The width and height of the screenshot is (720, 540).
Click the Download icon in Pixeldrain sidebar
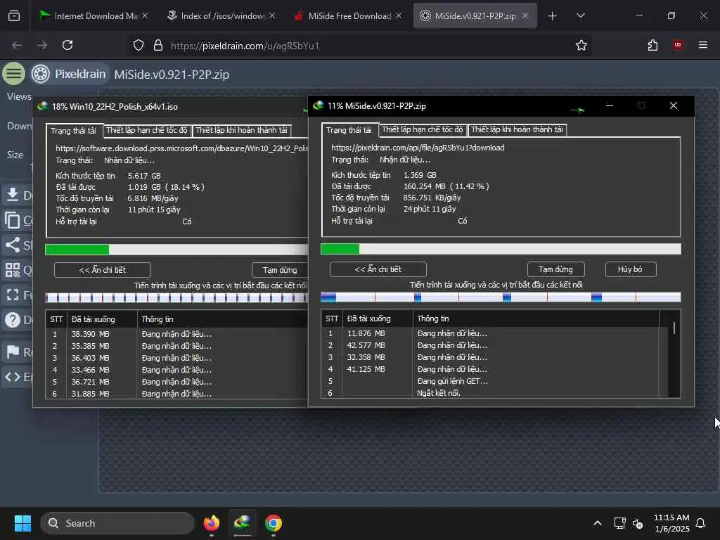click(13, 195)
